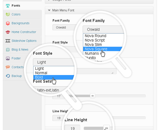Click the Footer download-box icon
Viewport: 159px width, 130px height.
[x=8, y=58]
